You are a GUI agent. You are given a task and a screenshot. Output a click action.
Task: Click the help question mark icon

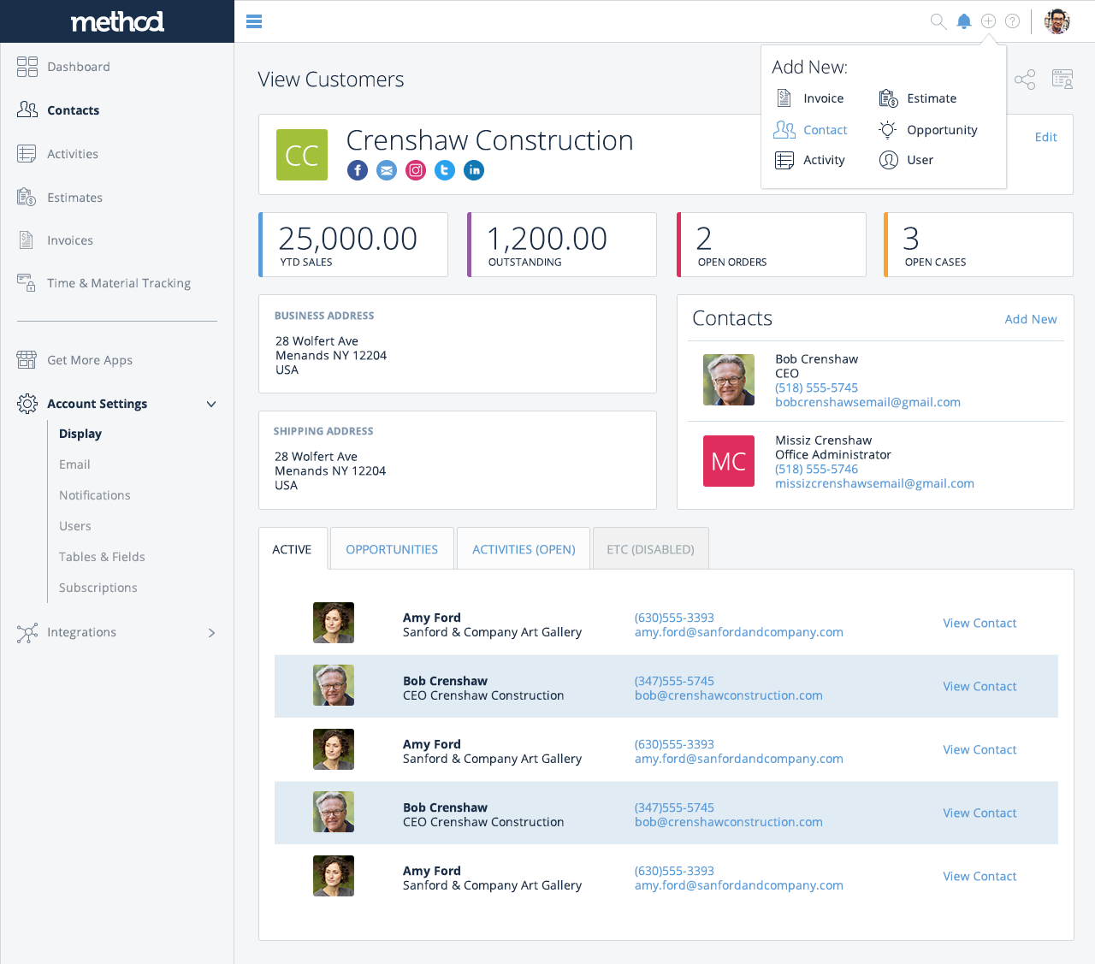click(1012, 21)
